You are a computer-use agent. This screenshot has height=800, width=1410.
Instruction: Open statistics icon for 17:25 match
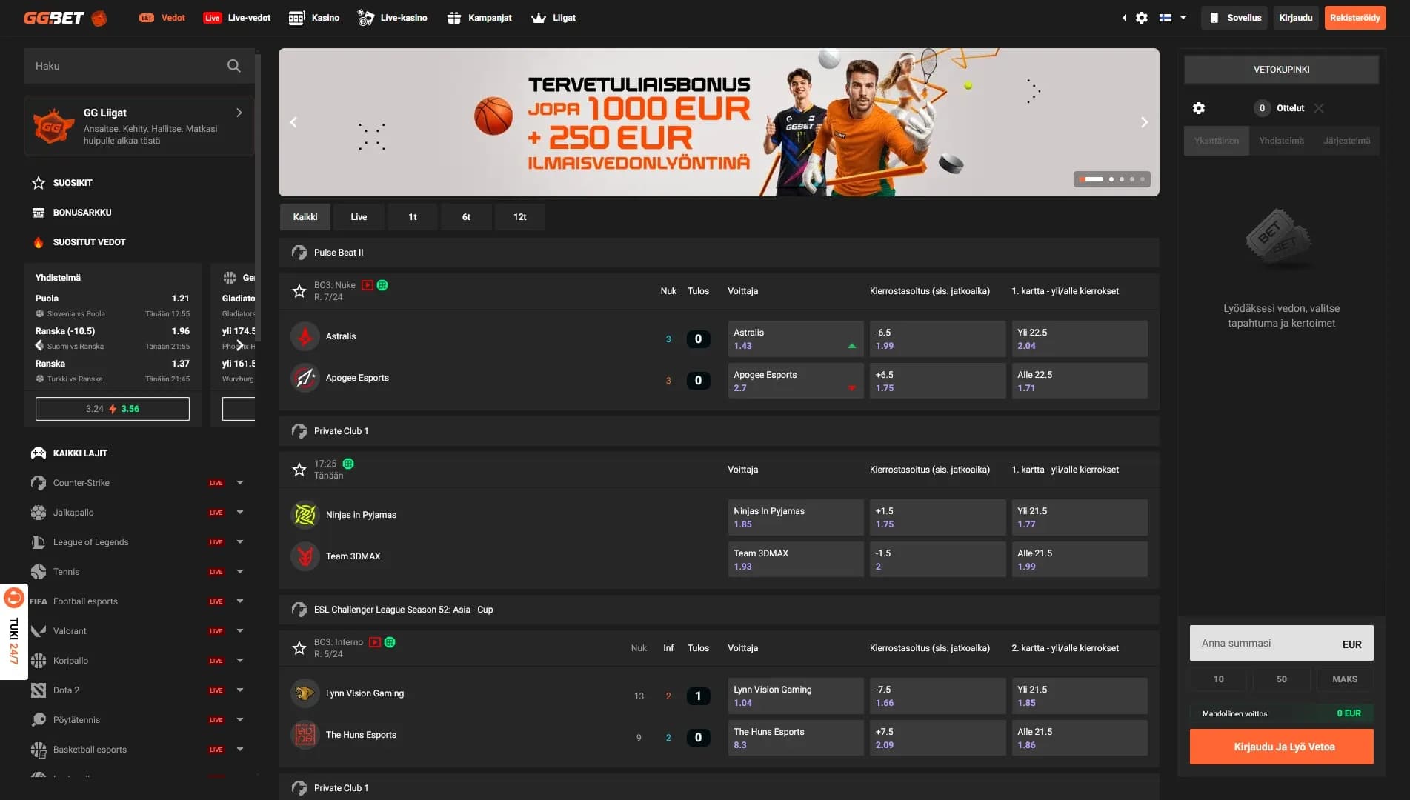click(x=348, y=464)
